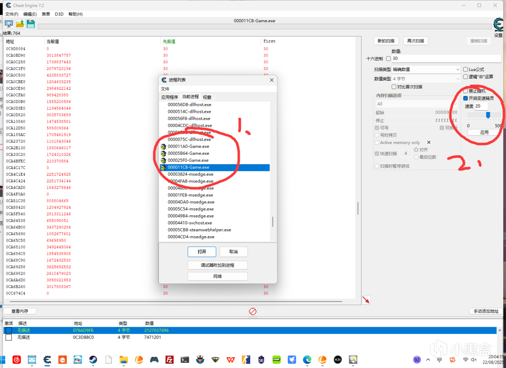Open the 文件 menu in the process list dialog
This screenshot has width=506, height=368.
click(165, 89)
